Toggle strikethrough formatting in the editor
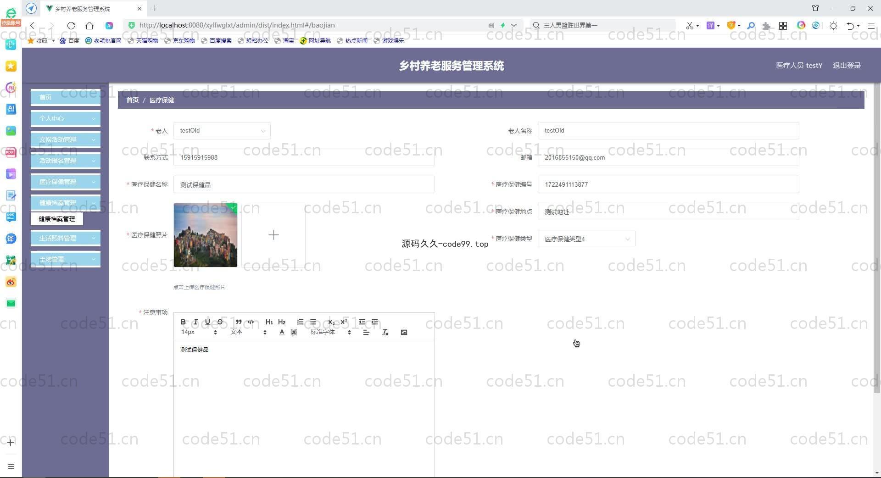Viewport: 881px width, 478px height. coord(220,322)
